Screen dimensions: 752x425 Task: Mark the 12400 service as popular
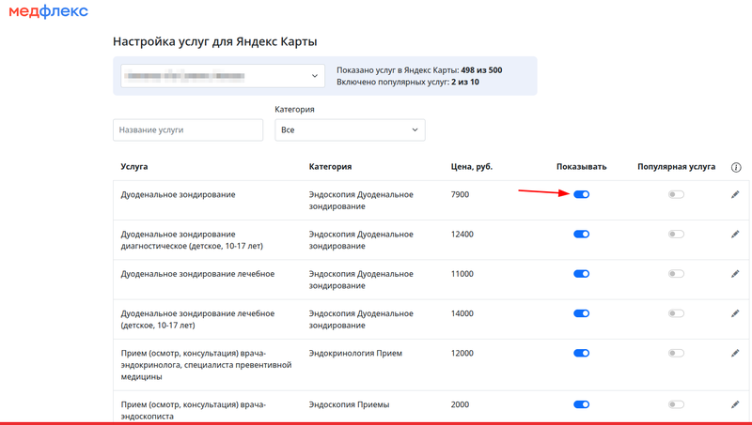point(676,235)
